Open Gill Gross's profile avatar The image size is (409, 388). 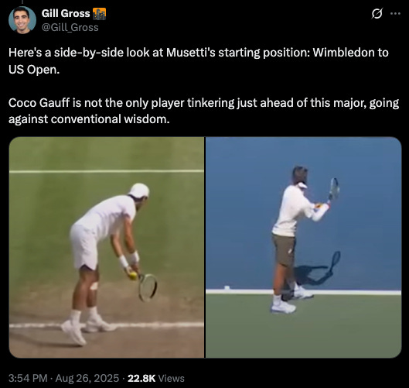tap(22, 20)
